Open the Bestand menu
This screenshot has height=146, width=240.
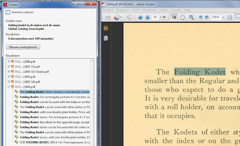tap(108, 10)
